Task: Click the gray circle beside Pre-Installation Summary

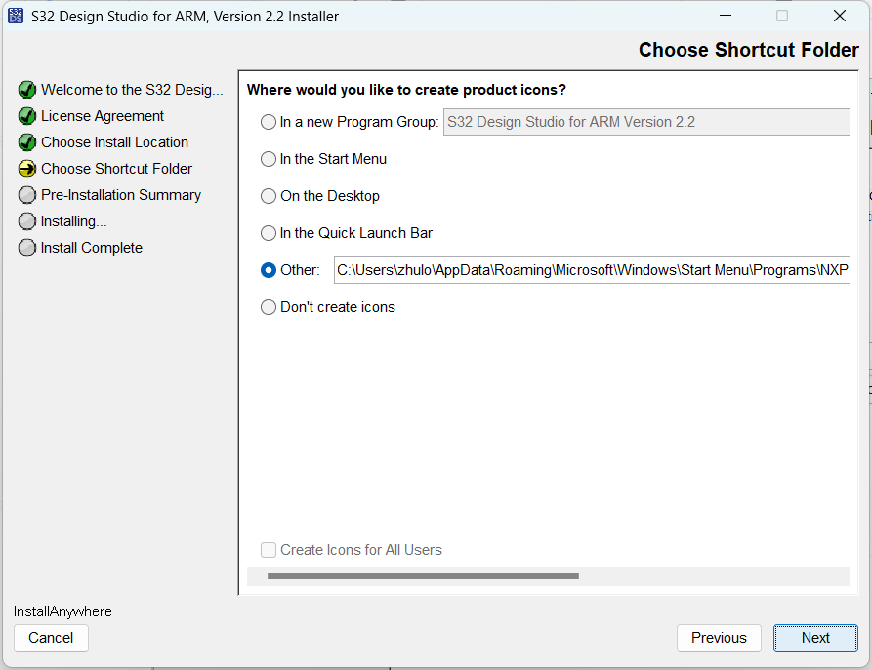Action: [x=27, y=195]
